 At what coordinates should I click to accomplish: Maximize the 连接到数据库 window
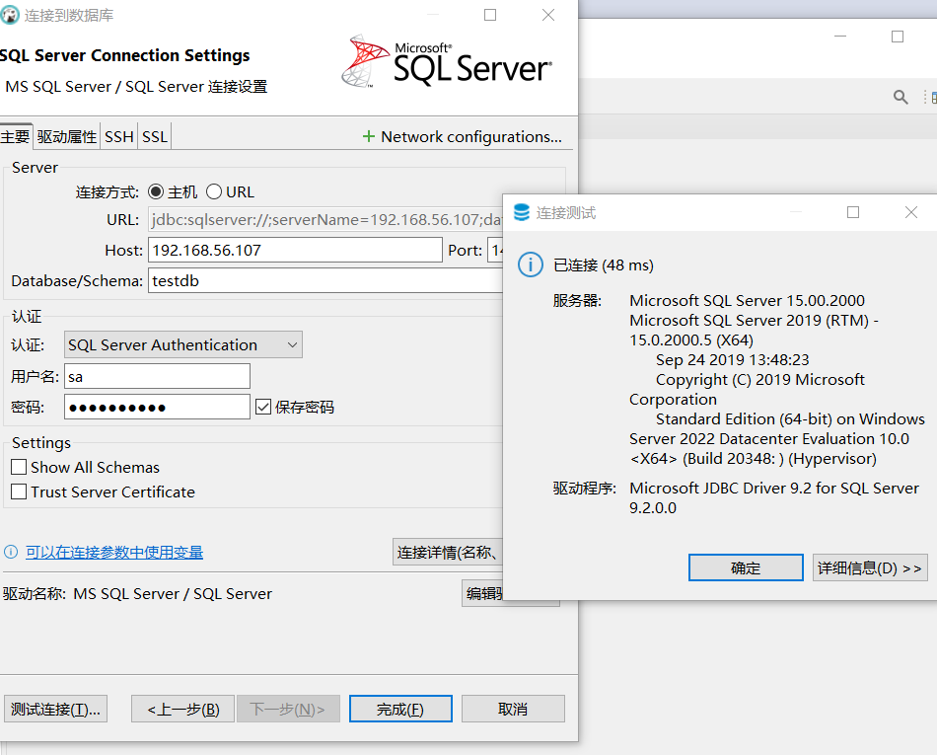490,15
